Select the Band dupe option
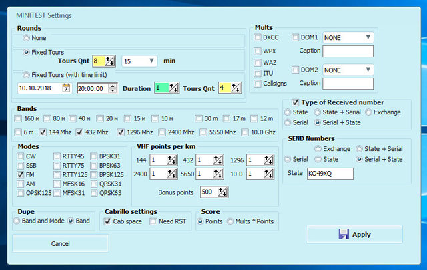Screen dimensions: 427x270 click(71, 221)
